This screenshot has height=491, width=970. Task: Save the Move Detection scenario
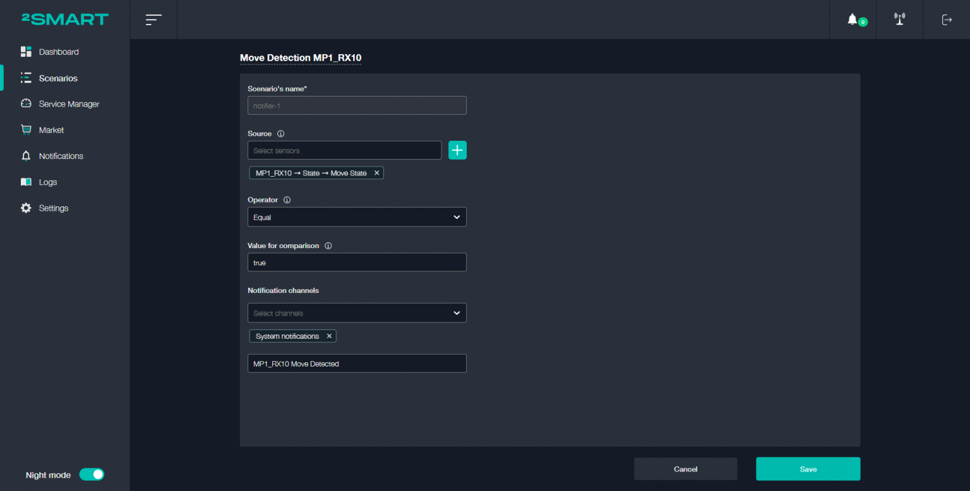(808, 468)
